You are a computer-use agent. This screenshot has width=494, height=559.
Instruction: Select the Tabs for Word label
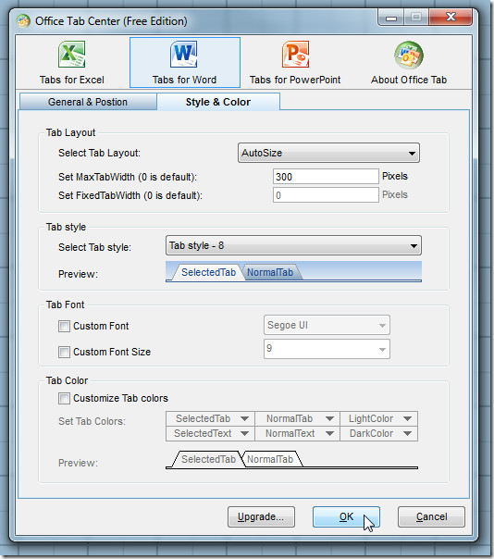point(185,80)
